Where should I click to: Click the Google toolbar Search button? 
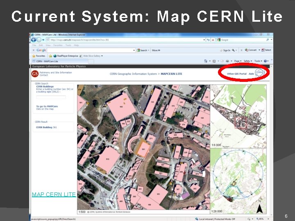(143, 50)
